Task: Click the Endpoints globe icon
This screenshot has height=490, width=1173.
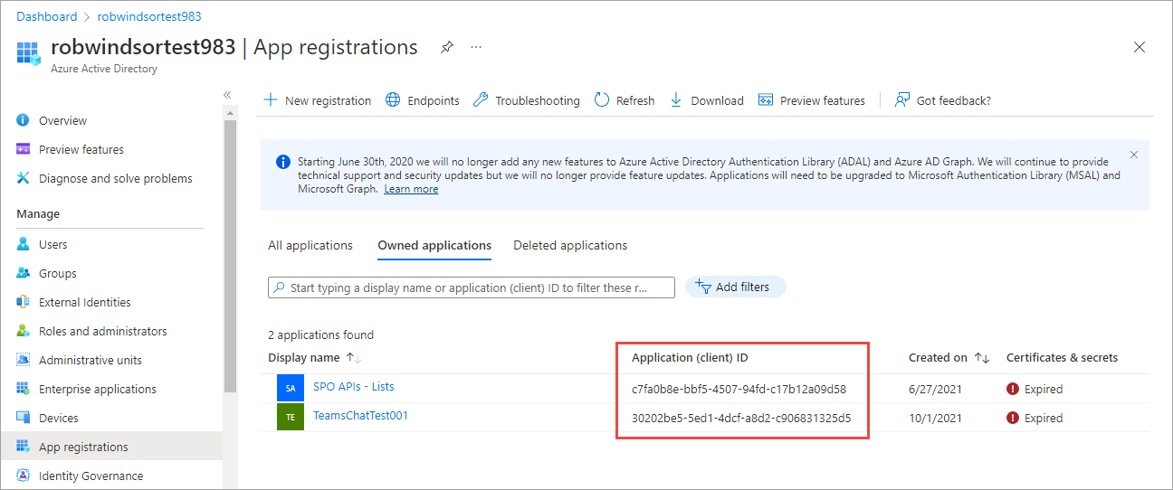Action: point(393,100)
